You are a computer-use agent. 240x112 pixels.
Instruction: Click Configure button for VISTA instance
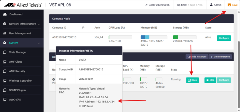(x=224, y=80)
